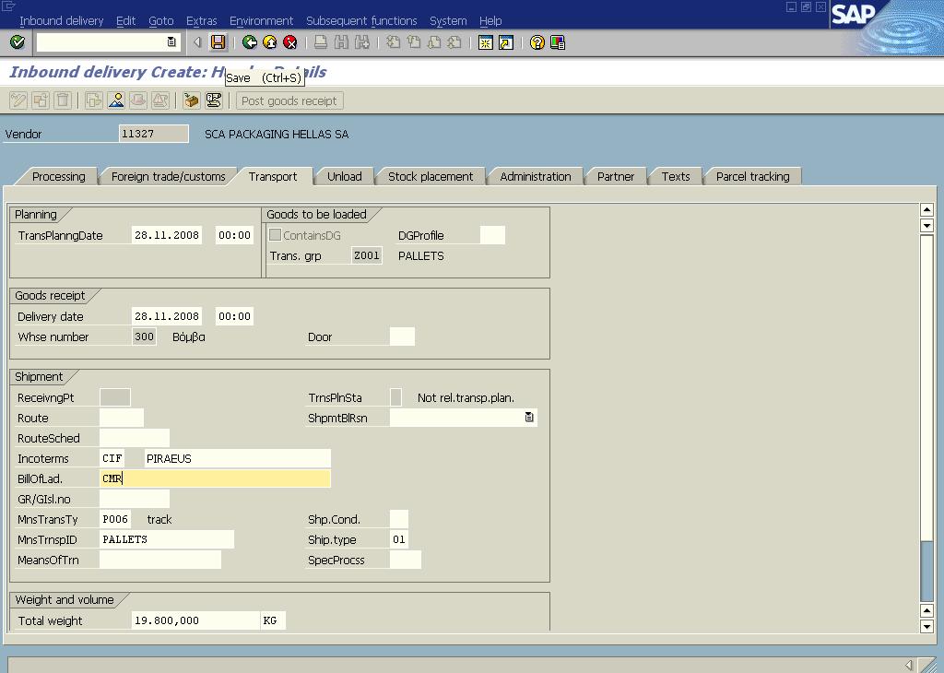Image resolution: width=944 pixels, height=673 pixels.
Task: Click the Incoterms CIF field
Action: (x=112, y=458)
